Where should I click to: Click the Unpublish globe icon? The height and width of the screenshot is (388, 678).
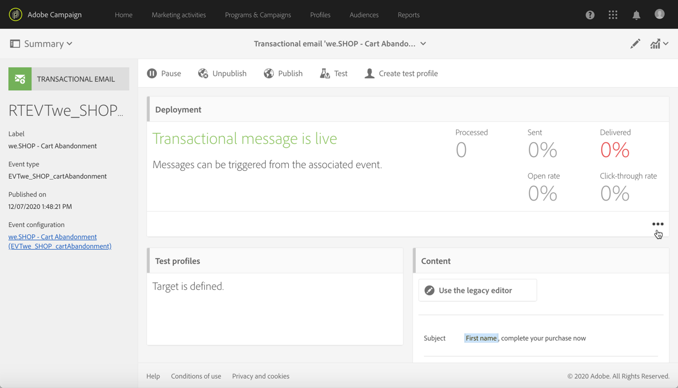(x=203, y=73)
